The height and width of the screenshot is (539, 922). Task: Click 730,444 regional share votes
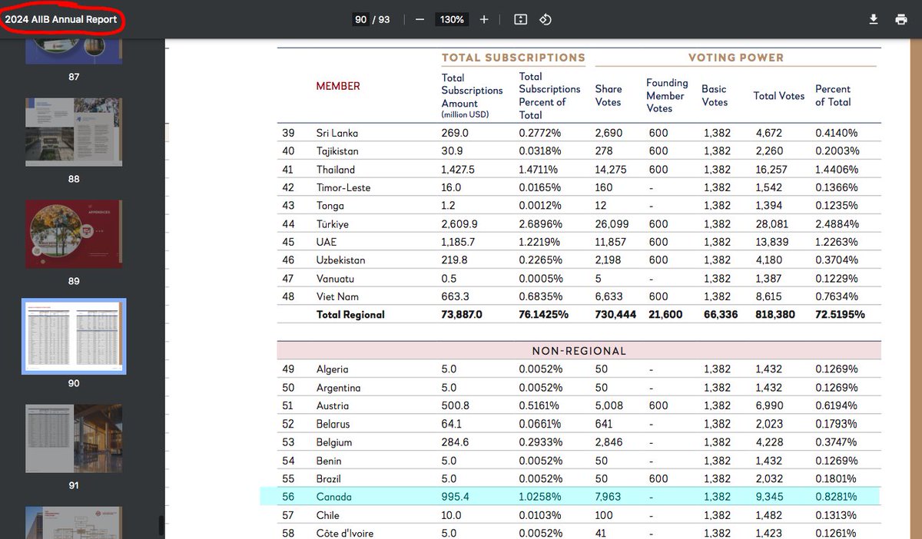pyautogui.click(x=615, y=315)
